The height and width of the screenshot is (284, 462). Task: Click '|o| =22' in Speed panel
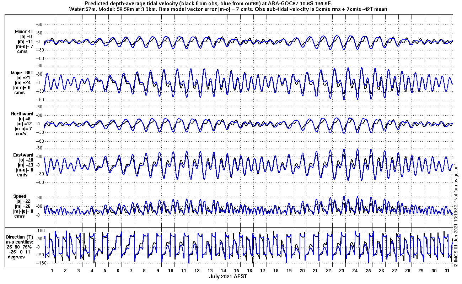click(24, 201)
